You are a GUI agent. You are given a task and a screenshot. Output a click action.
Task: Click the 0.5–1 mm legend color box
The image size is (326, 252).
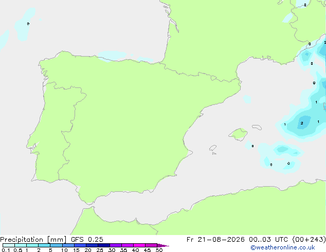pyautogui.click(x=21, y=245)
